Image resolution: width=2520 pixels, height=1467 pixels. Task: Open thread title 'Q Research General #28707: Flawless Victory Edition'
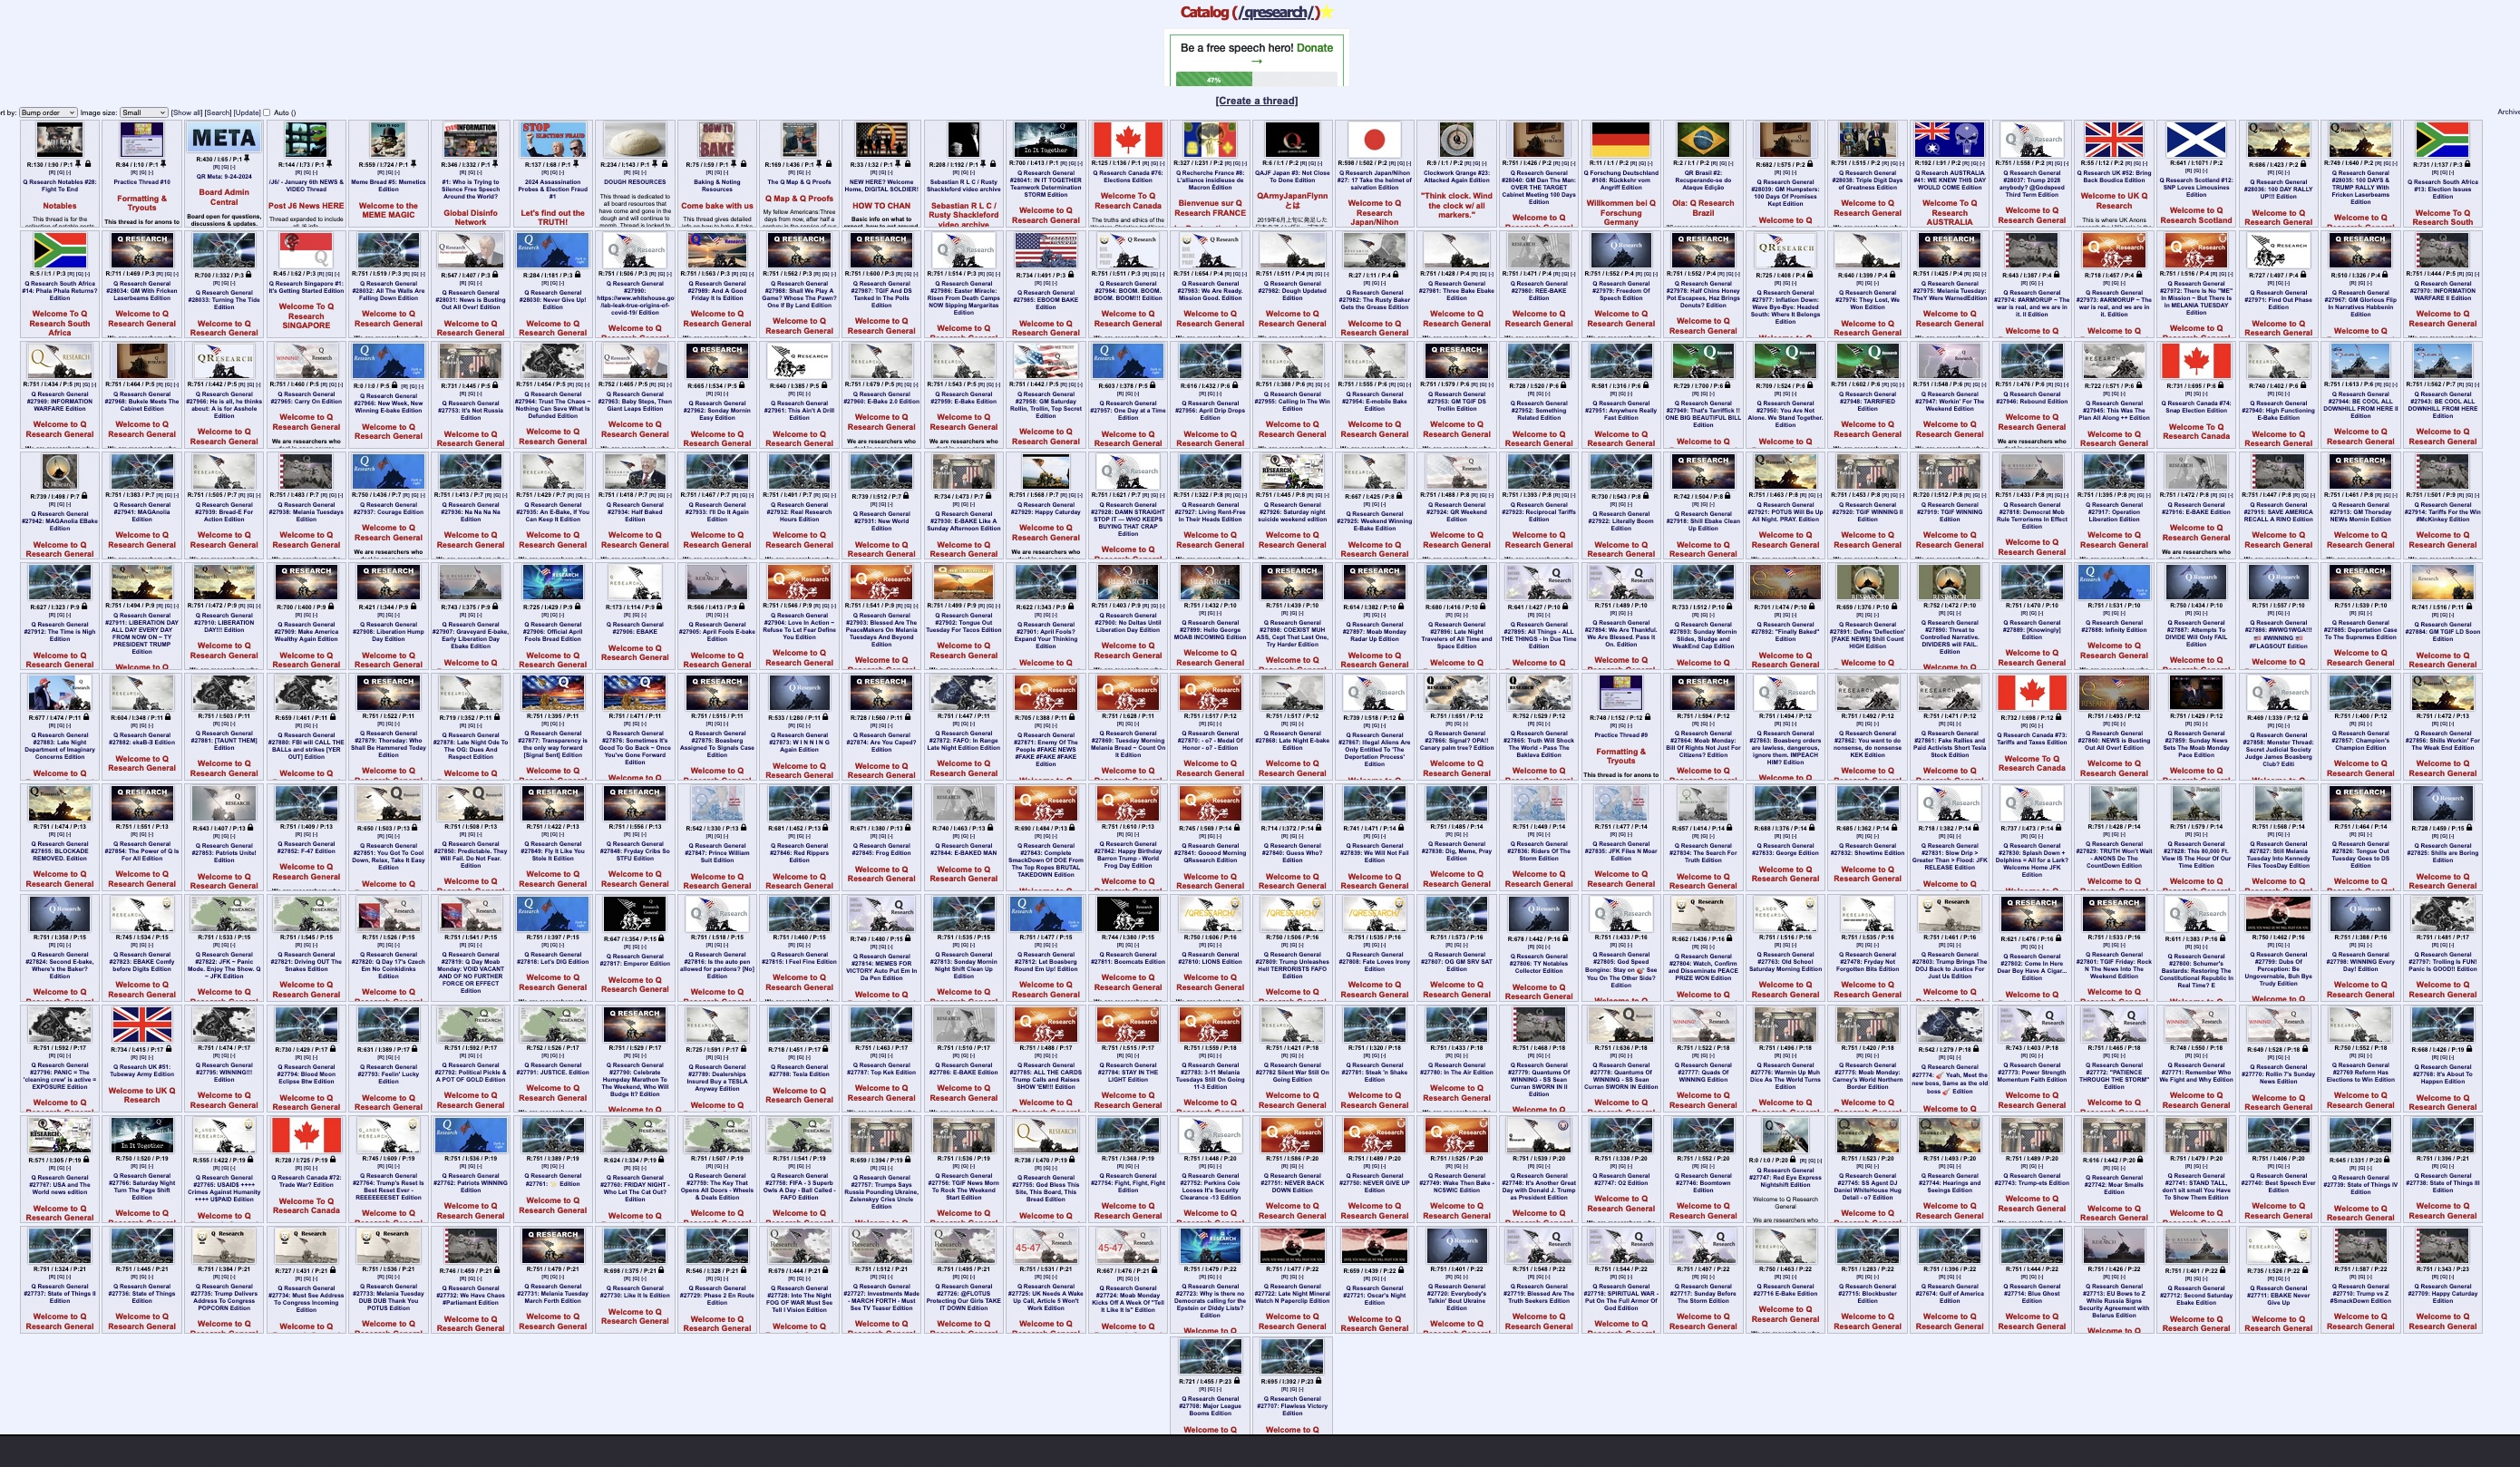(1292, 1406)
